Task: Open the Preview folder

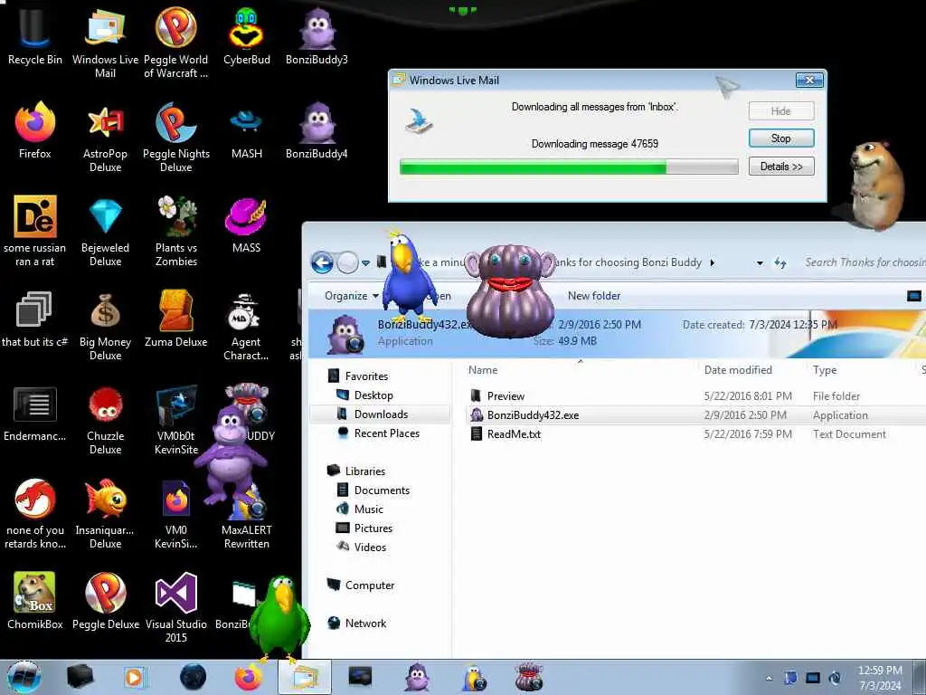Action: pyautogui.click(x=506, y=396)
